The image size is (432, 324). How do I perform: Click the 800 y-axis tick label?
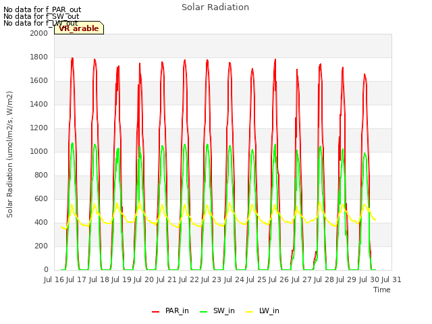point(41,175)
